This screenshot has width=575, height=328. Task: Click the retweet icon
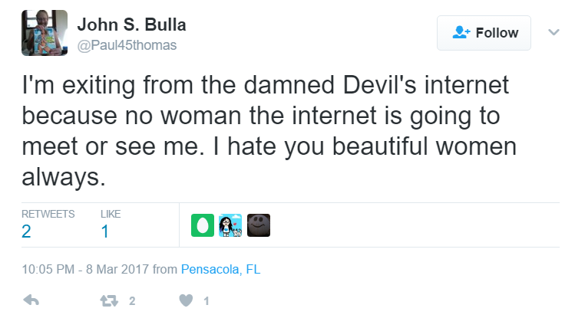(x=109, y=301)
